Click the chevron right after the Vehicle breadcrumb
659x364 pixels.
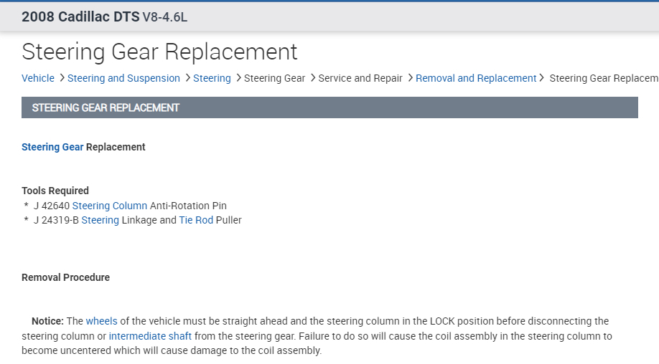tap(62, 78)
